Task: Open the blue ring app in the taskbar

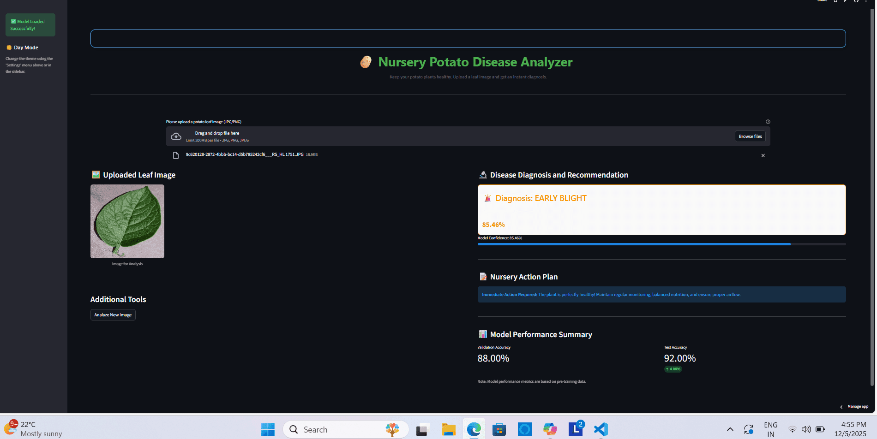Action: click(x=524, y=430)
